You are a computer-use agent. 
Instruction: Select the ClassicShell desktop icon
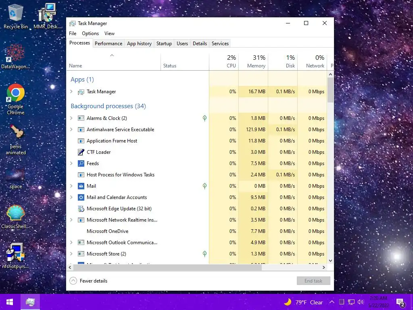coord(16,217)
